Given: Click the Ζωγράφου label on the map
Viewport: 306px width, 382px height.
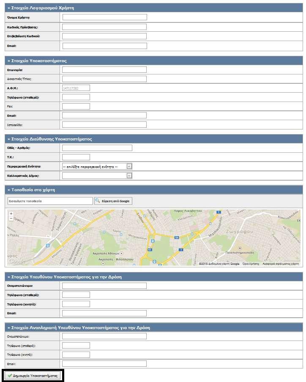Looking at the screenshot, I should pos(240,232).
